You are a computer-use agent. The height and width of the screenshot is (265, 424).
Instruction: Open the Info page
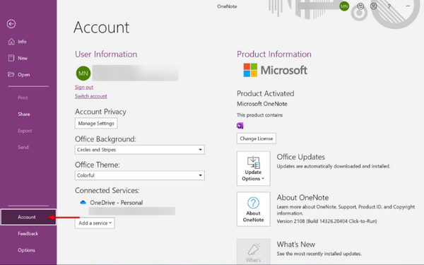(17, 42)
